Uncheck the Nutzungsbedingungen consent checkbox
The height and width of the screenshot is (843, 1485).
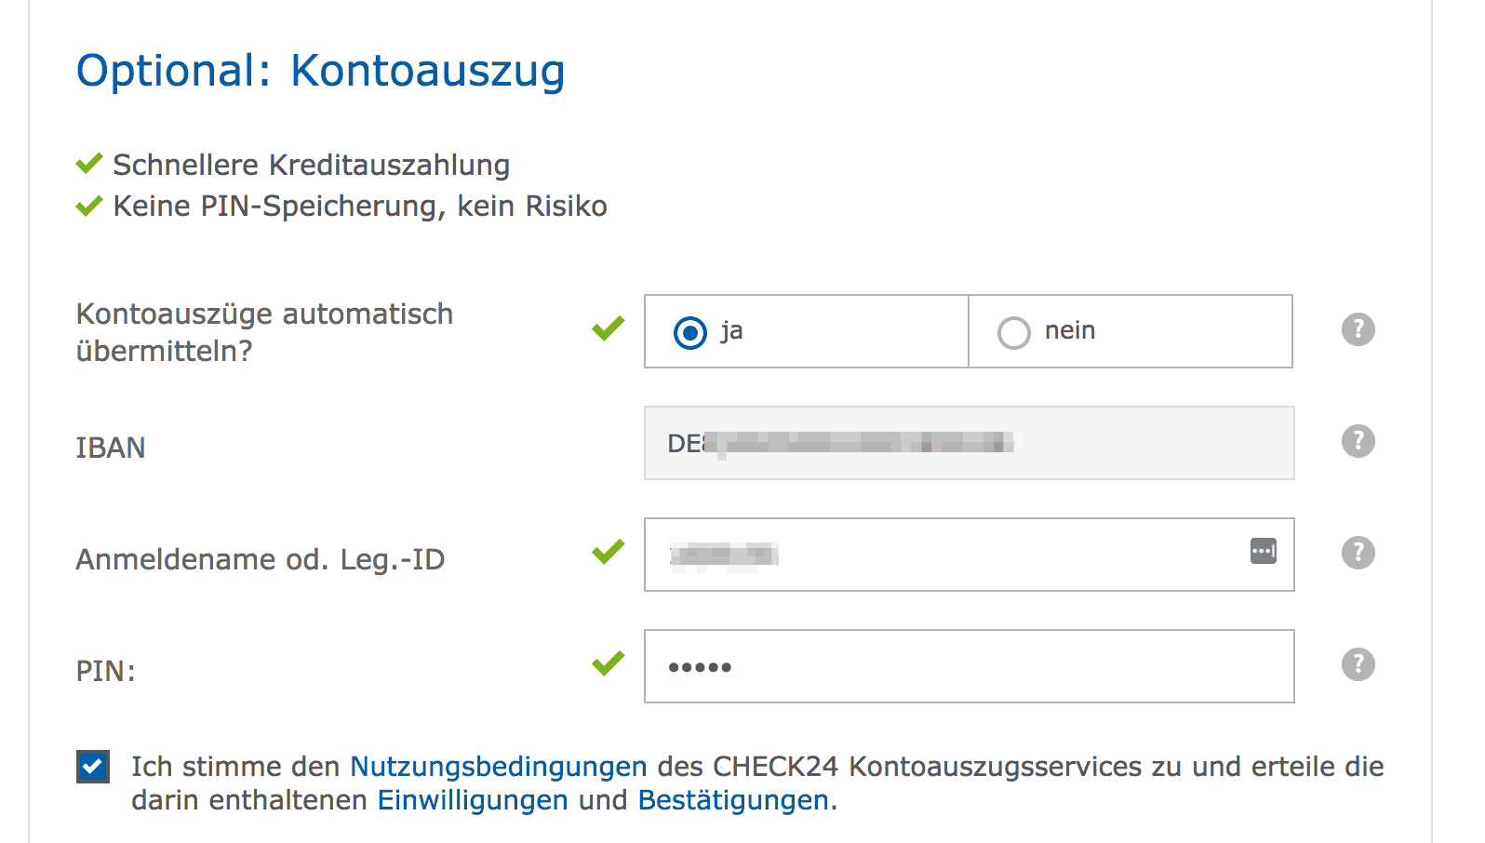coord(93,767)
